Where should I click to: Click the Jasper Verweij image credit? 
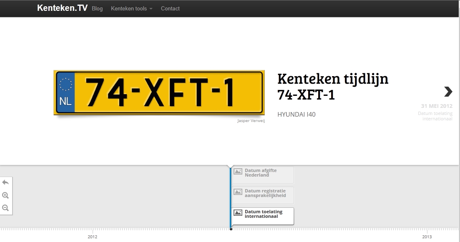(x=251, y=121)
